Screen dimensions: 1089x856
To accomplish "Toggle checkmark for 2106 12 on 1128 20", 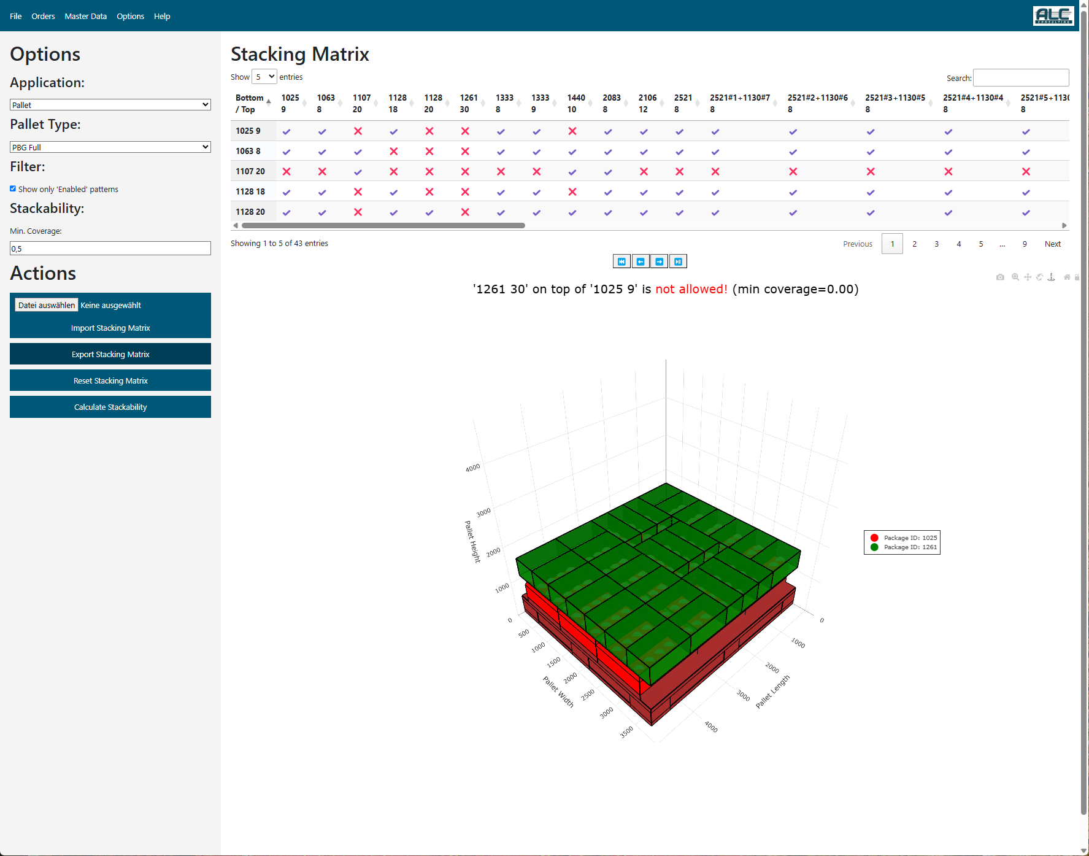I will click(644, 212).
